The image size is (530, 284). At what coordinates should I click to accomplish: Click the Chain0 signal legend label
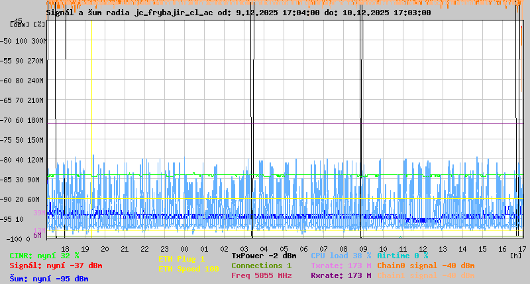point(425,266)
